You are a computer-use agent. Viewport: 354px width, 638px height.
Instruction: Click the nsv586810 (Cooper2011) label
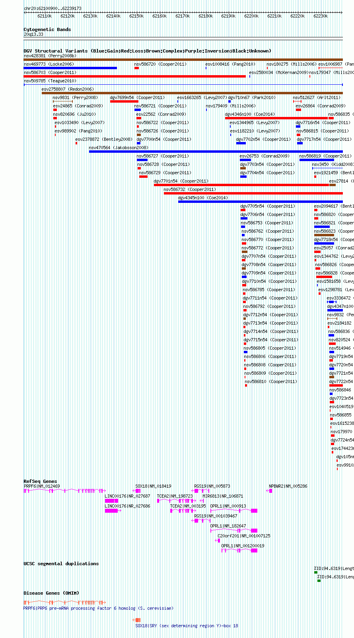click(x=271, y=381)
